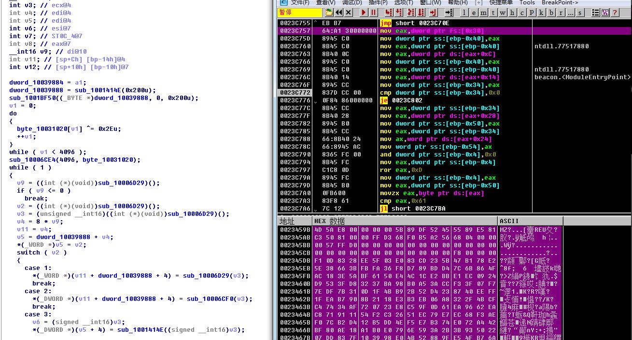Select the cmp eax,0x61 instruction
632x340 pixels.
tap(403, 201)
